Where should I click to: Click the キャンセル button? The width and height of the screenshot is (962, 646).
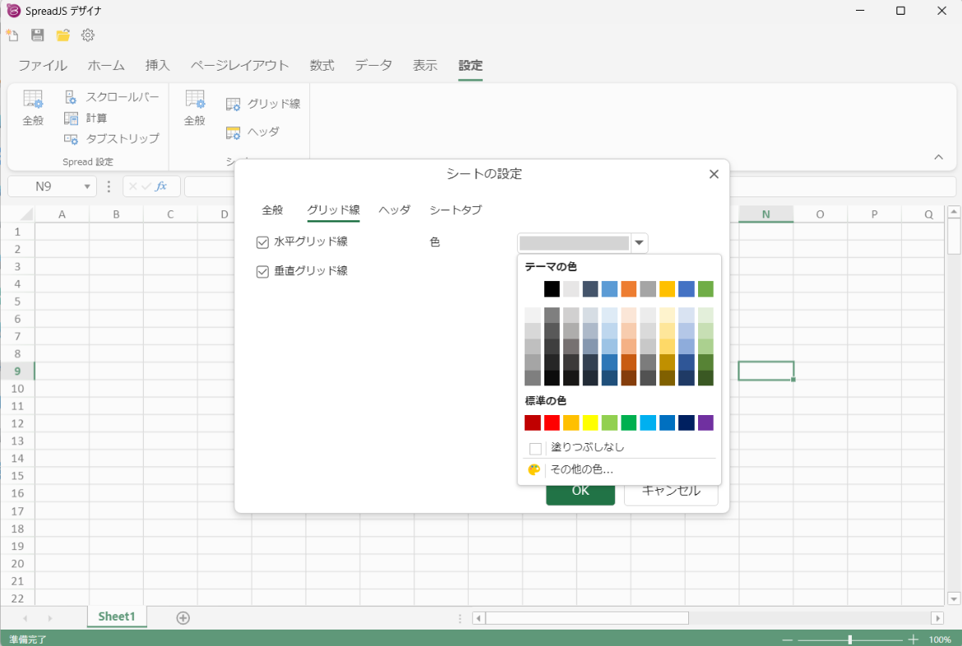(x=671, y=491)
